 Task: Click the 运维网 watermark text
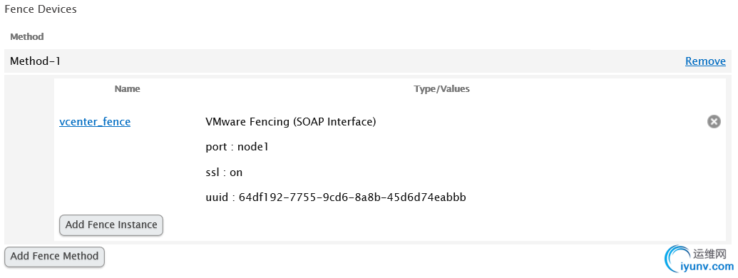[710, 254]
